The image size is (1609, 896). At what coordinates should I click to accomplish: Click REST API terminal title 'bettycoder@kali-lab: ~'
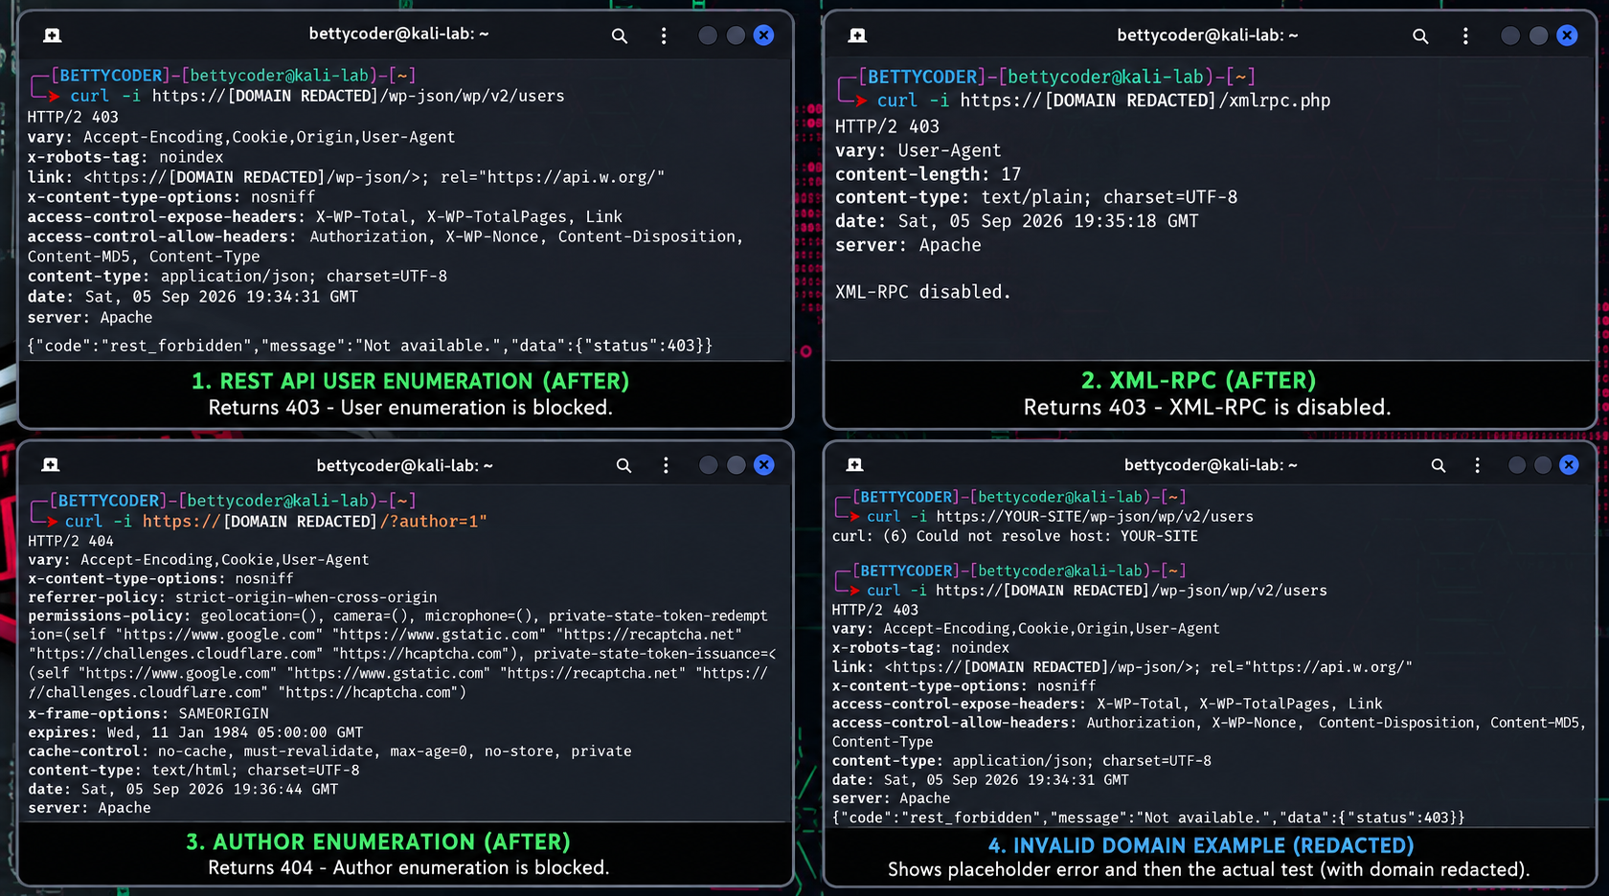tap(398, 34)
